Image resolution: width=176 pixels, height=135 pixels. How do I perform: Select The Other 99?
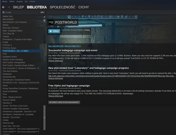click(x=8, y=33)
